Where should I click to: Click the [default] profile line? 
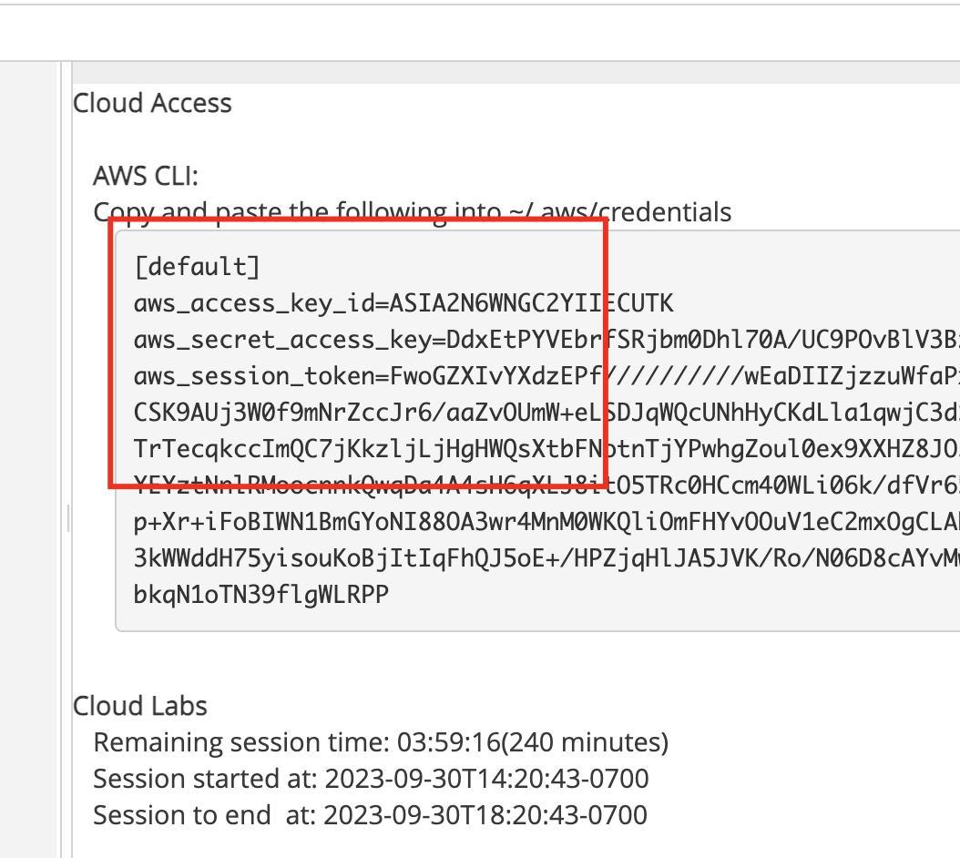click(197, 267)
